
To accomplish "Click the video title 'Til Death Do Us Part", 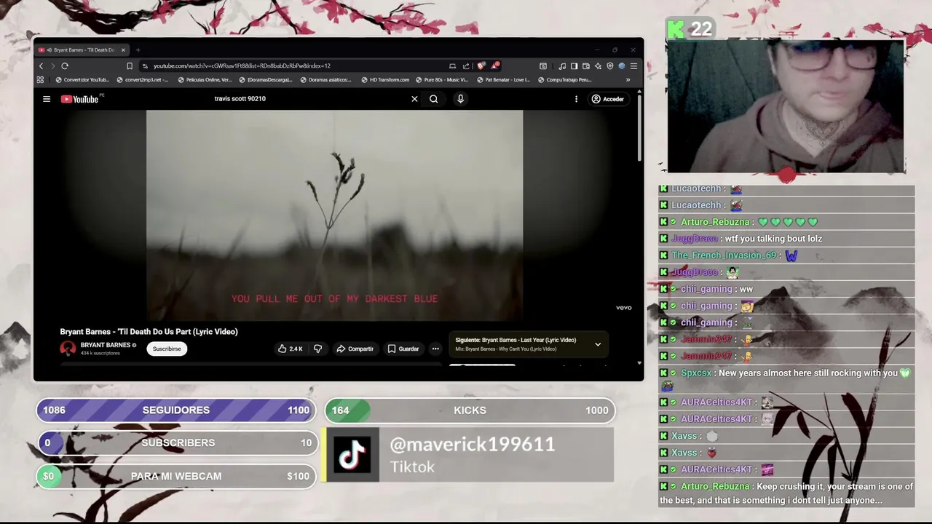I will coord(149,332).
